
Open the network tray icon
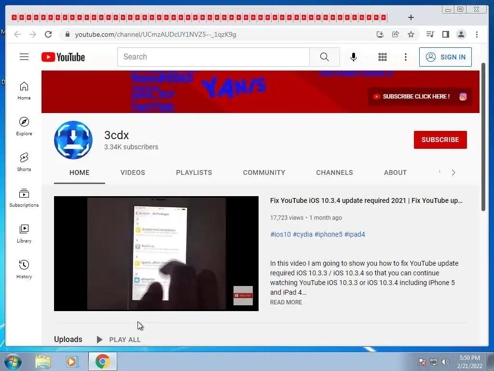(x=434, y=362)
